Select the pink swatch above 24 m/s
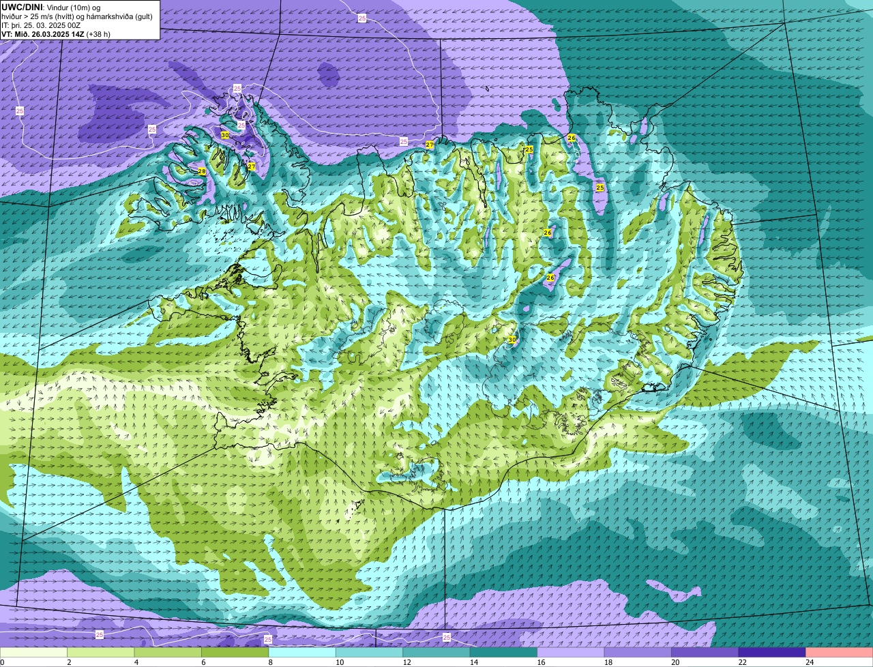The width and height of the screenshot is (873, 667). tap(839, 653)
